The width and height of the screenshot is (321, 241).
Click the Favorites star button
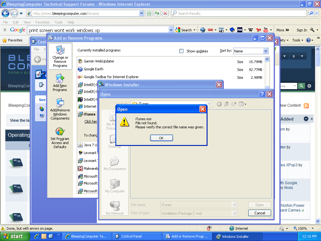point(12,40)
